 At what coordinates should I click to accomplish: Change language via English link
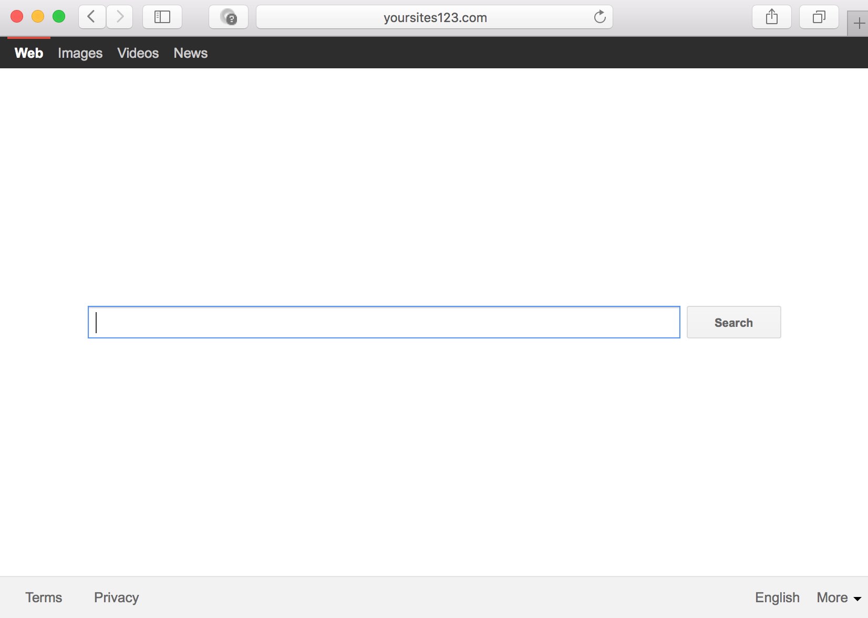click(x=777, y=598)
